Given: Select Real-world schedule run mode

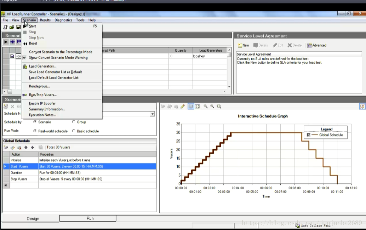Looking at the screenshot, I should (35, 131).
